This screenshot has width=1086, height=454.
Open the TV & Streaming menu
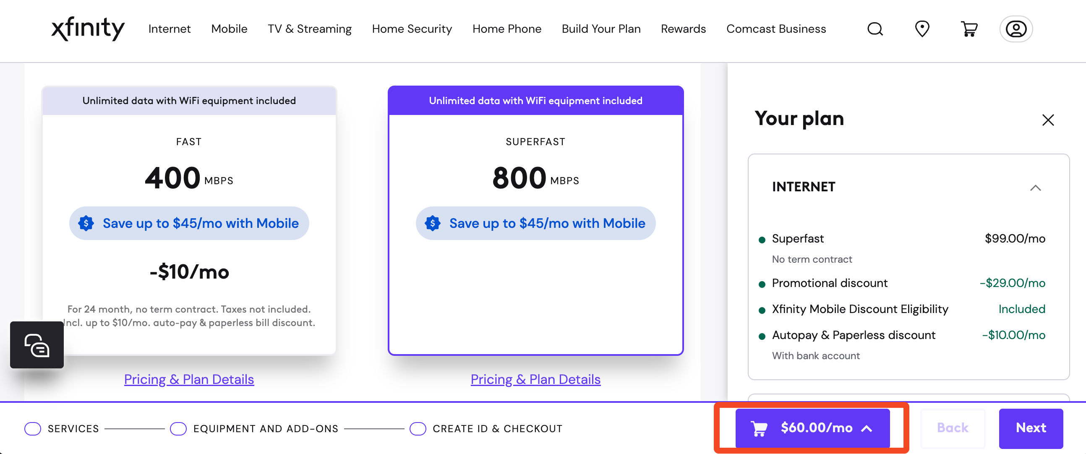310,29
